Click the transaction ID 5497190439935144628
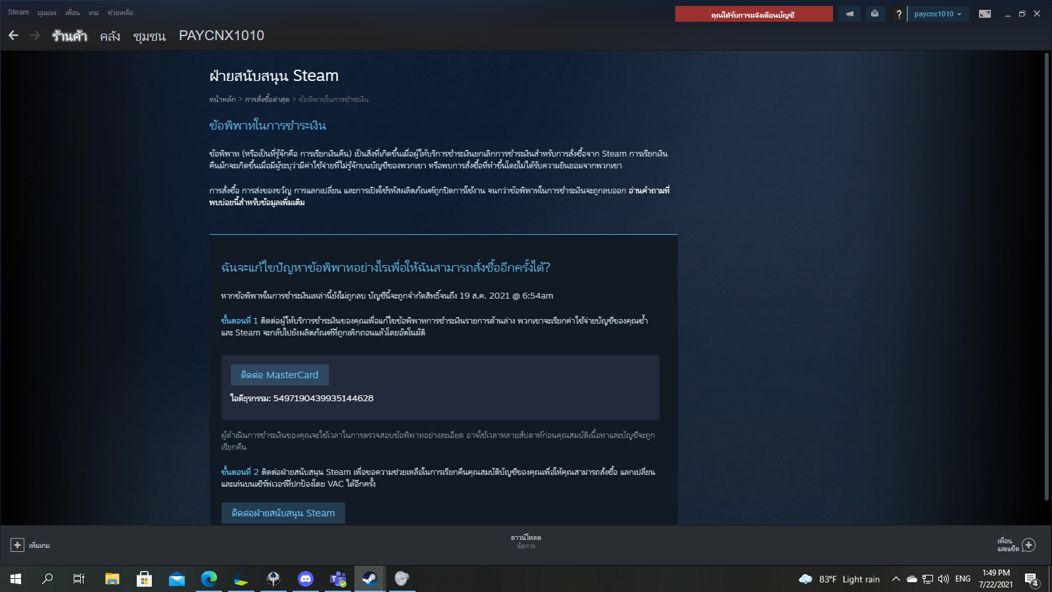 323,398
